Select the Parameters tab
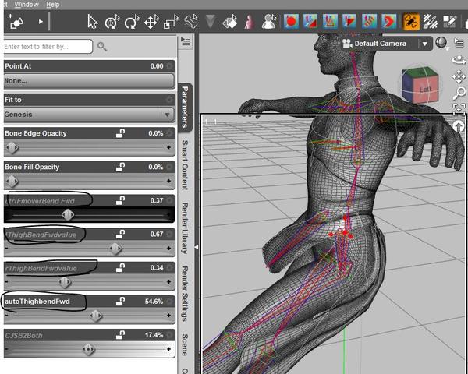468x374 pixels. click(185, 107)
